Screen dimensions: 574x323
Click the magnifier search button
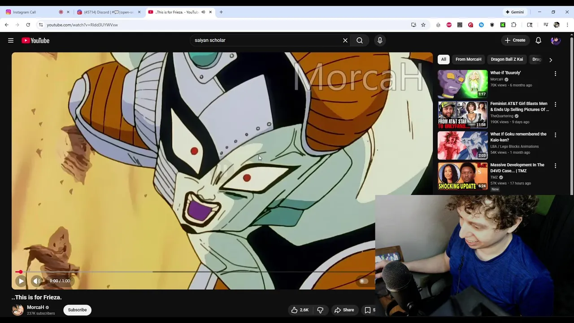[360, 40]
